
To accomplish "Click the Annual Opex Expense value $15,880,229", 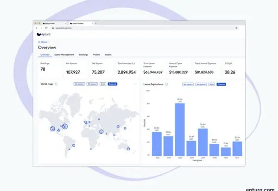I will click(178, 72).
